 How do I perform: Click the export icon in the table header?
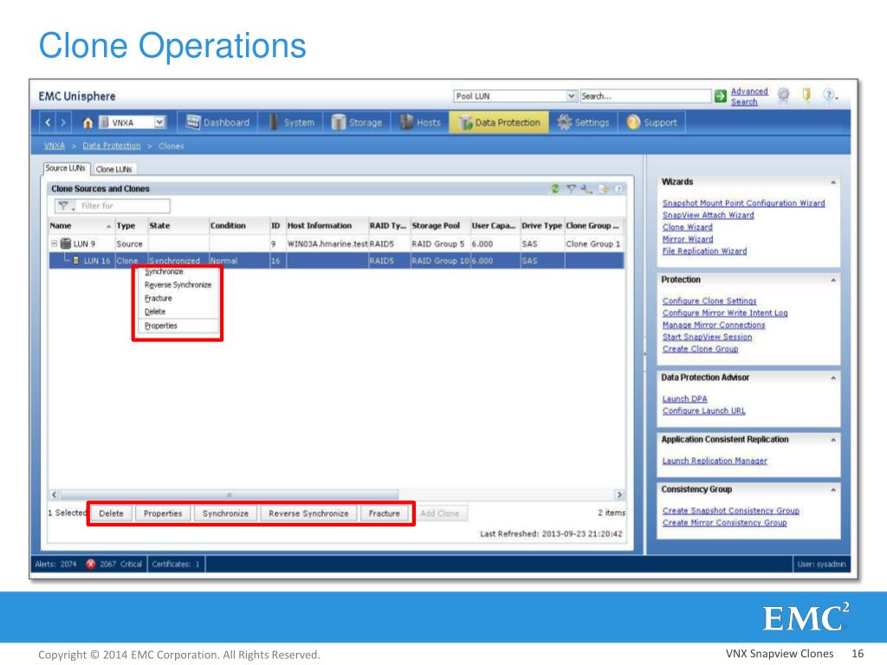click(603, 188)
